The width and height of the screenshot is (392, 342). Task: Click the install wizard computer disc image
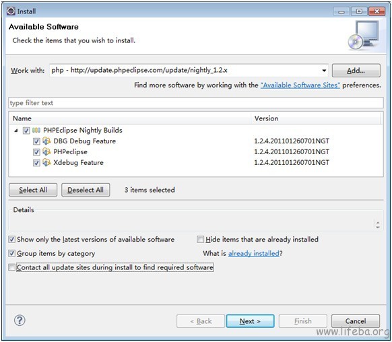364,36
